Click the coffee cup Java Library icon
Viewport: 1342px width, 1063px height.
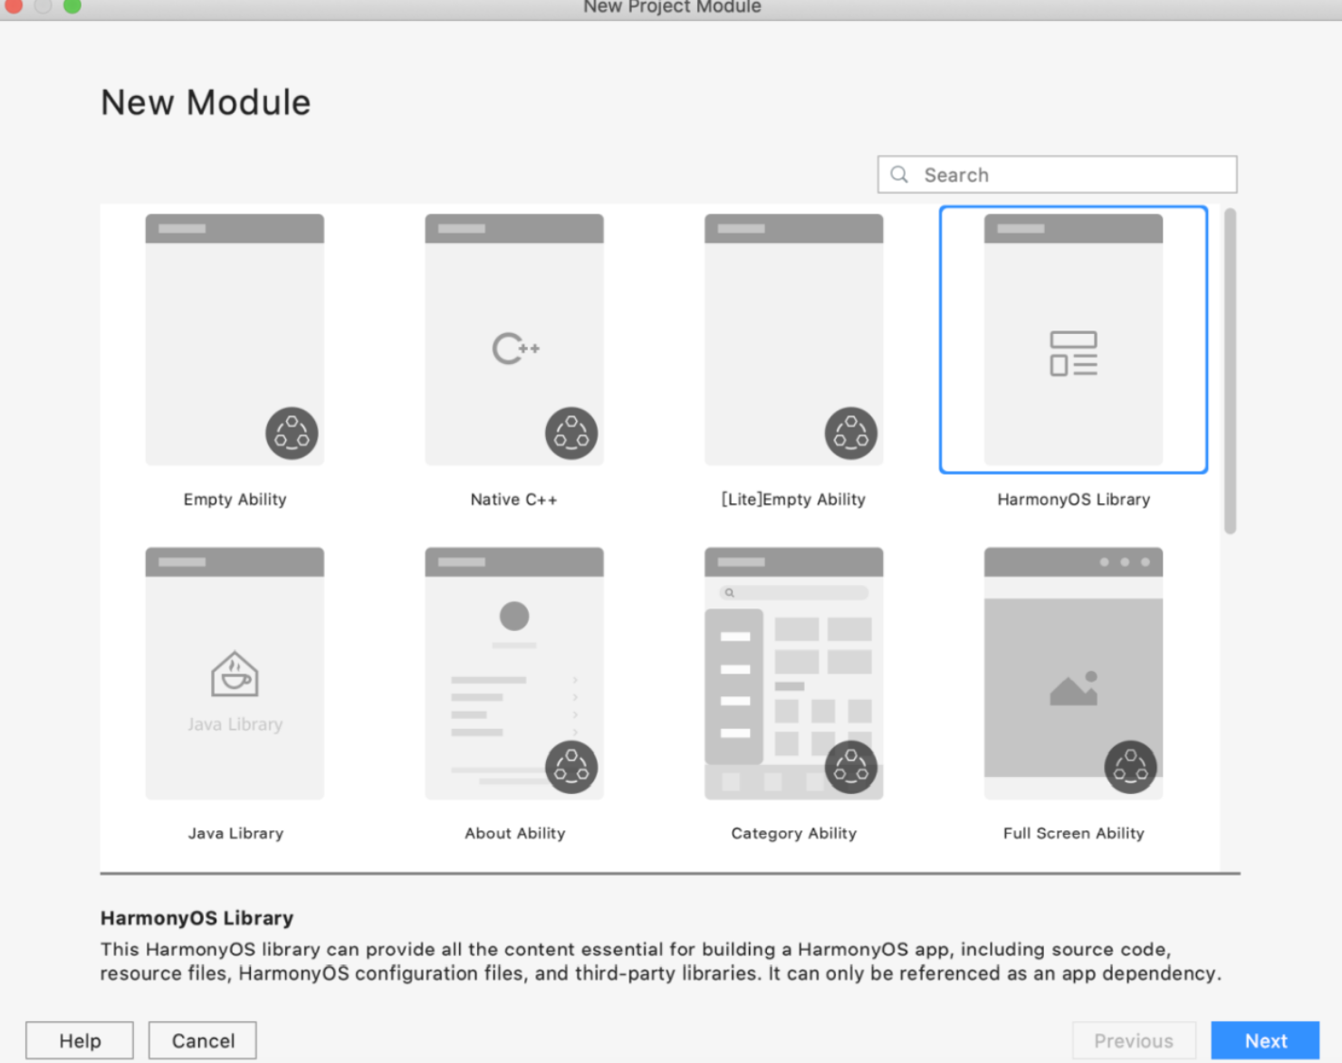(x=235, y=674)
